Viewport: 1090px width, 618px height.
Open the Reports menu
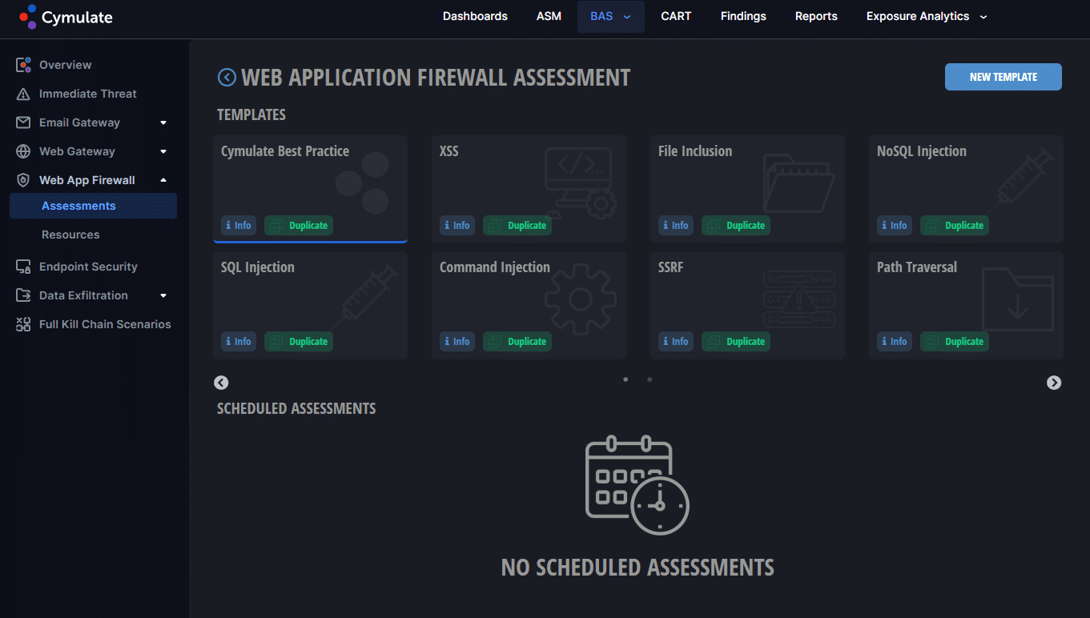pos(816,16)
